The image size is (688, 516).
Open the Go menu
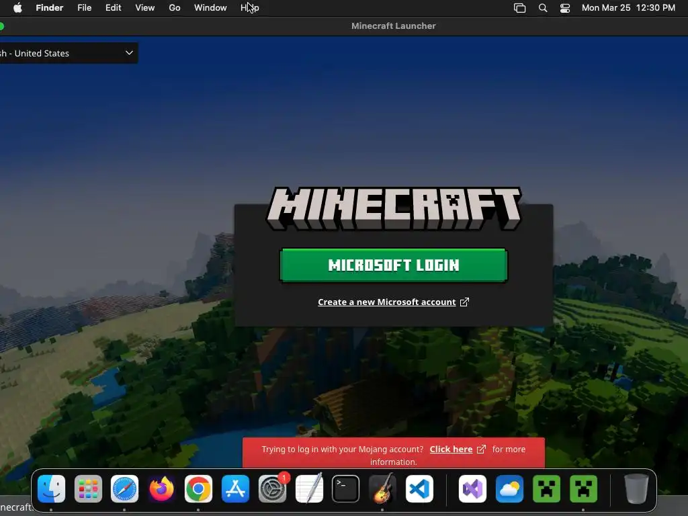tap(175, 7)
